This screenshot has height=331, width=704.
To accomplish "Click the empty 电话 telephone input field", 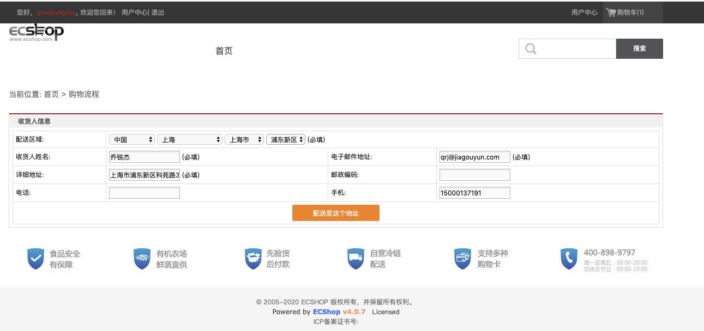I will coord(144,192).
